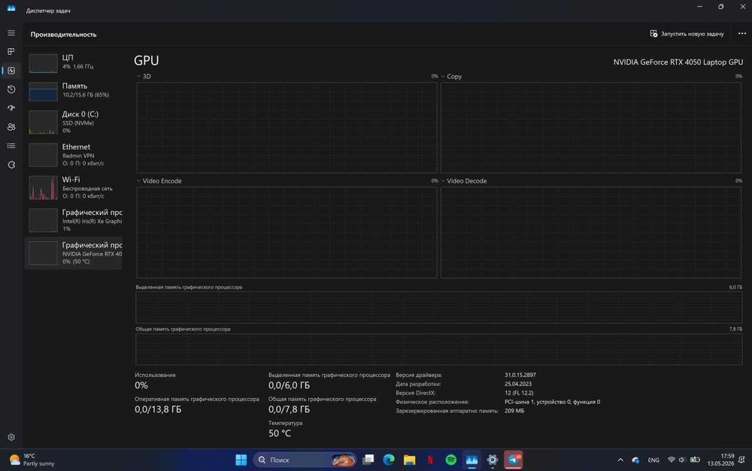Click the CPU mini graph thumbnail

pyautogui.click(x=43, y=63)
